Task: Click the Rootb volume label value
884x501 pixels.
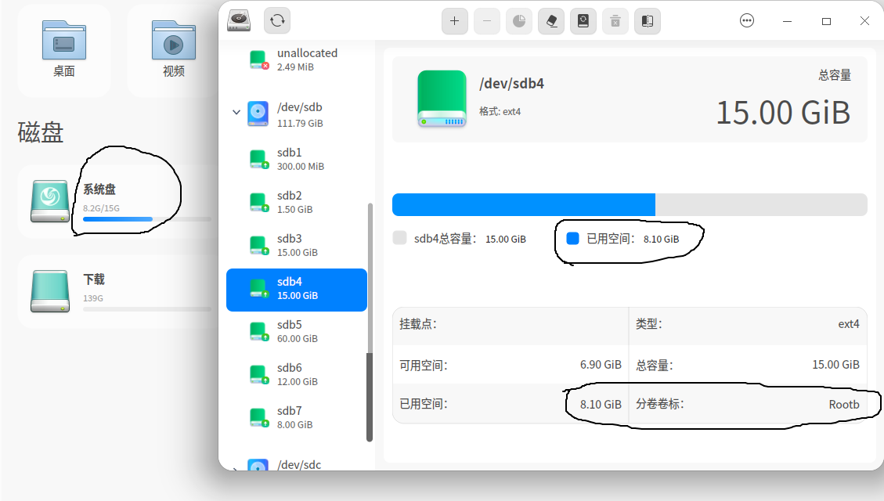Action: [844, 405]
